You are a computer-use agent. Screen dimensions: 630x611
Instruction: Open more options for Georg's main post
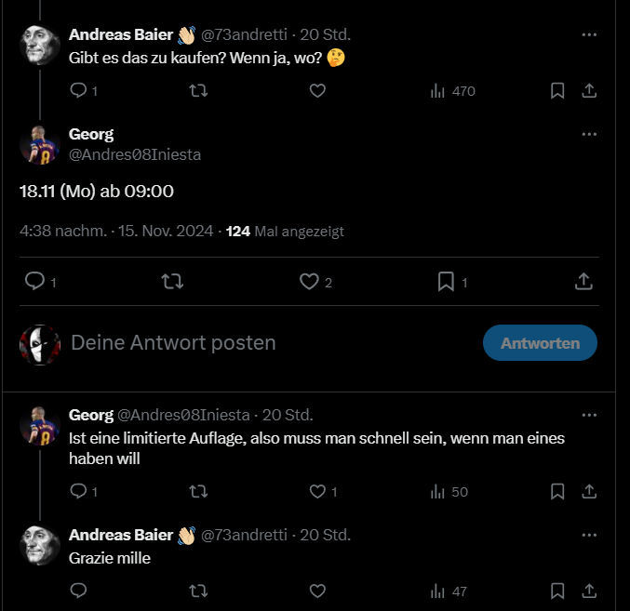pyautogui.click(x=589, y=134)
